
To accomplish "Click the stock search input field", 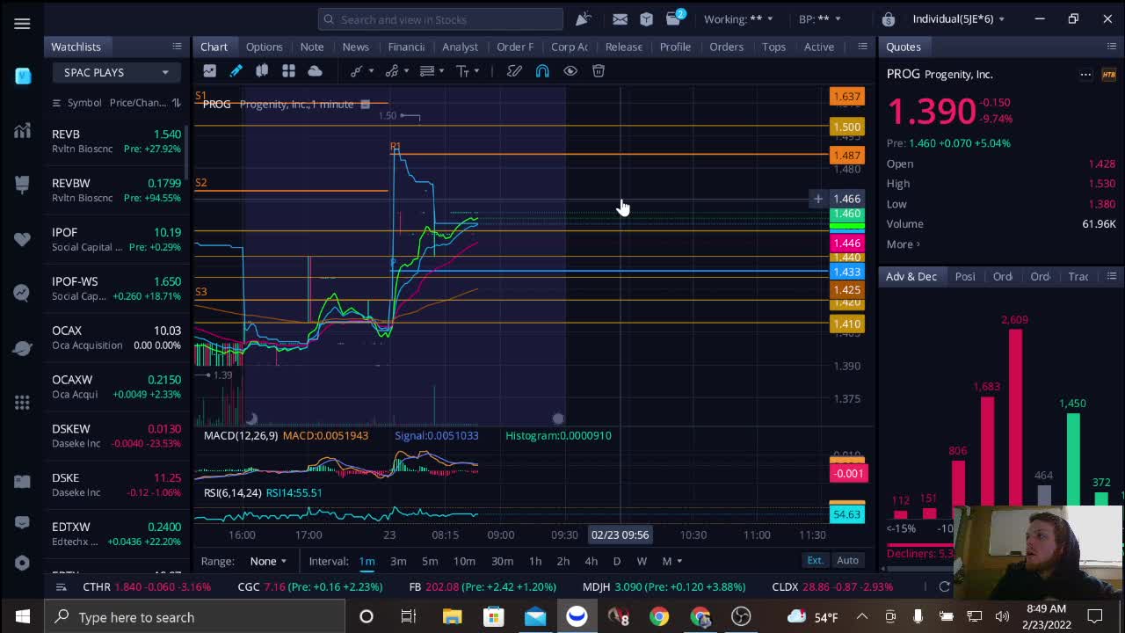I will (440, 18).
